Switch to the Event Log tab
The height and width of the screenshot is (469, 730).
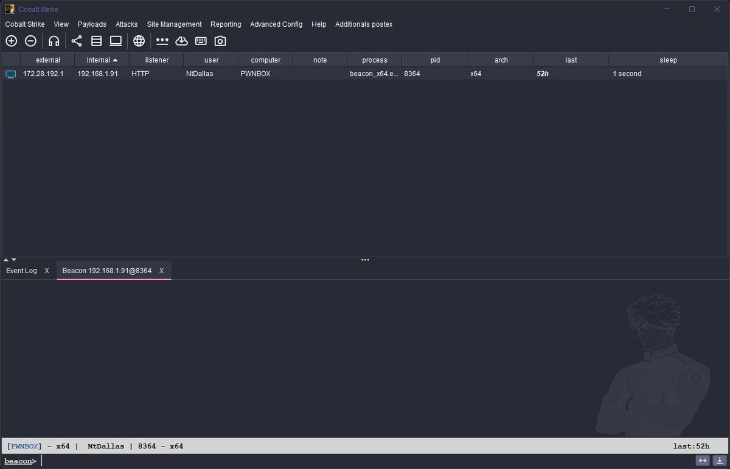tap(21, 271)
